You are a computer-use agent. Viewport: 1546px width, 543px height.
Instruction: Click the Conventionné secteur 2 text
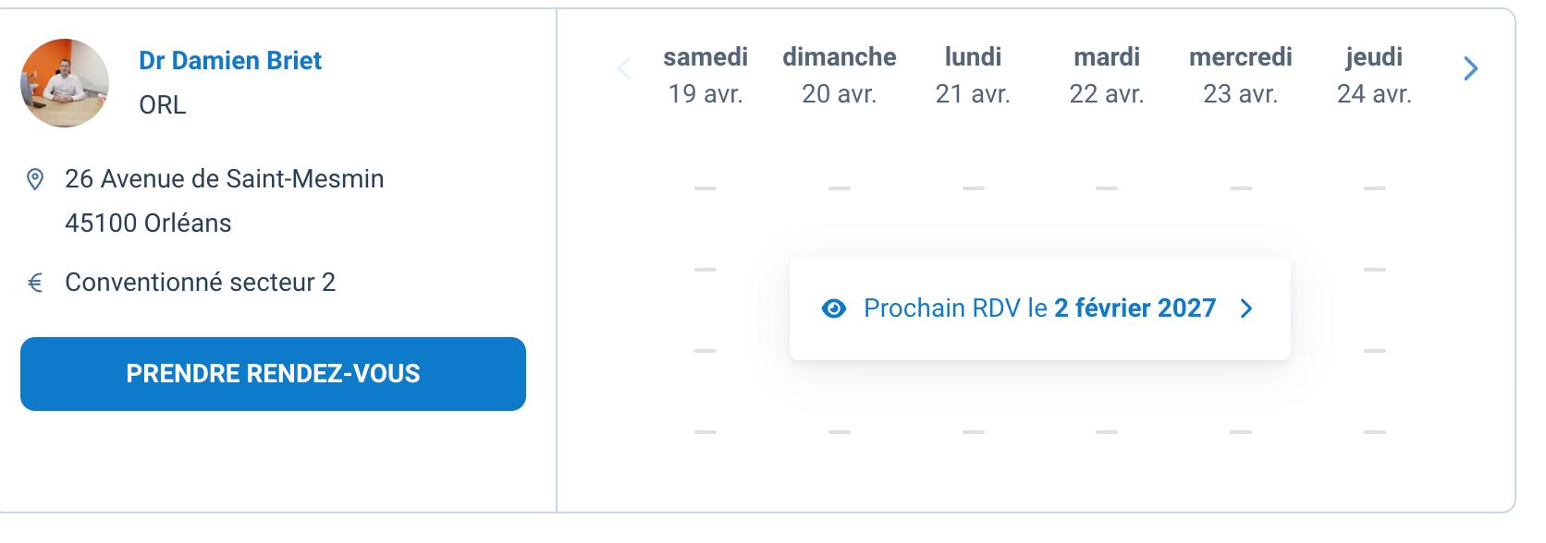pyautogui.click(x=200, y=283)
